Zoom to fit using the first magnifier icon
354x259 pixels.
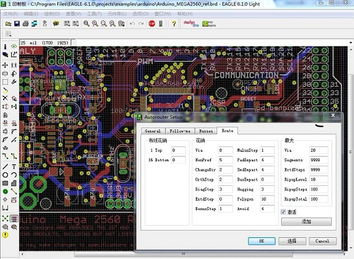click(86, 24)
